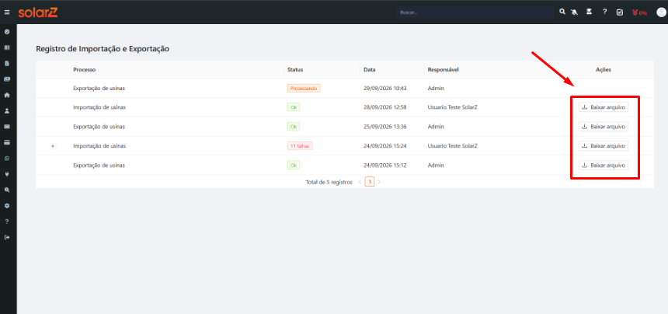Click the Ok badge for 24/09/2026 15:12 row
The image size is (668, 314).
click(x=294, y=165)
